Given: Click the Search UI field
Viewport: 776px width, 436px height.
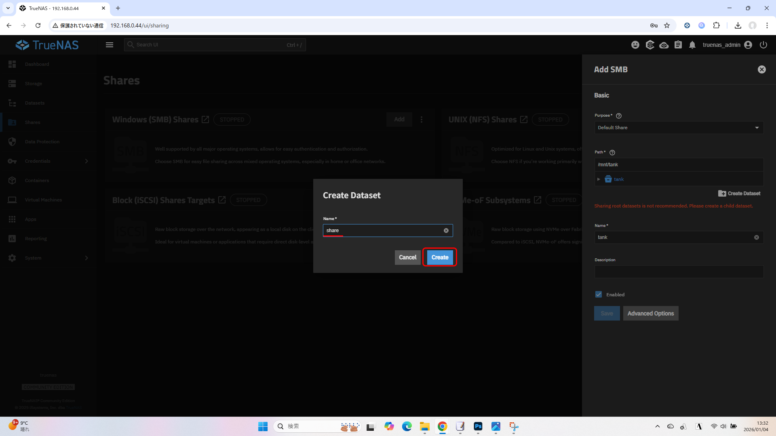Looking at the screenshot, I should tap(215, 45).
